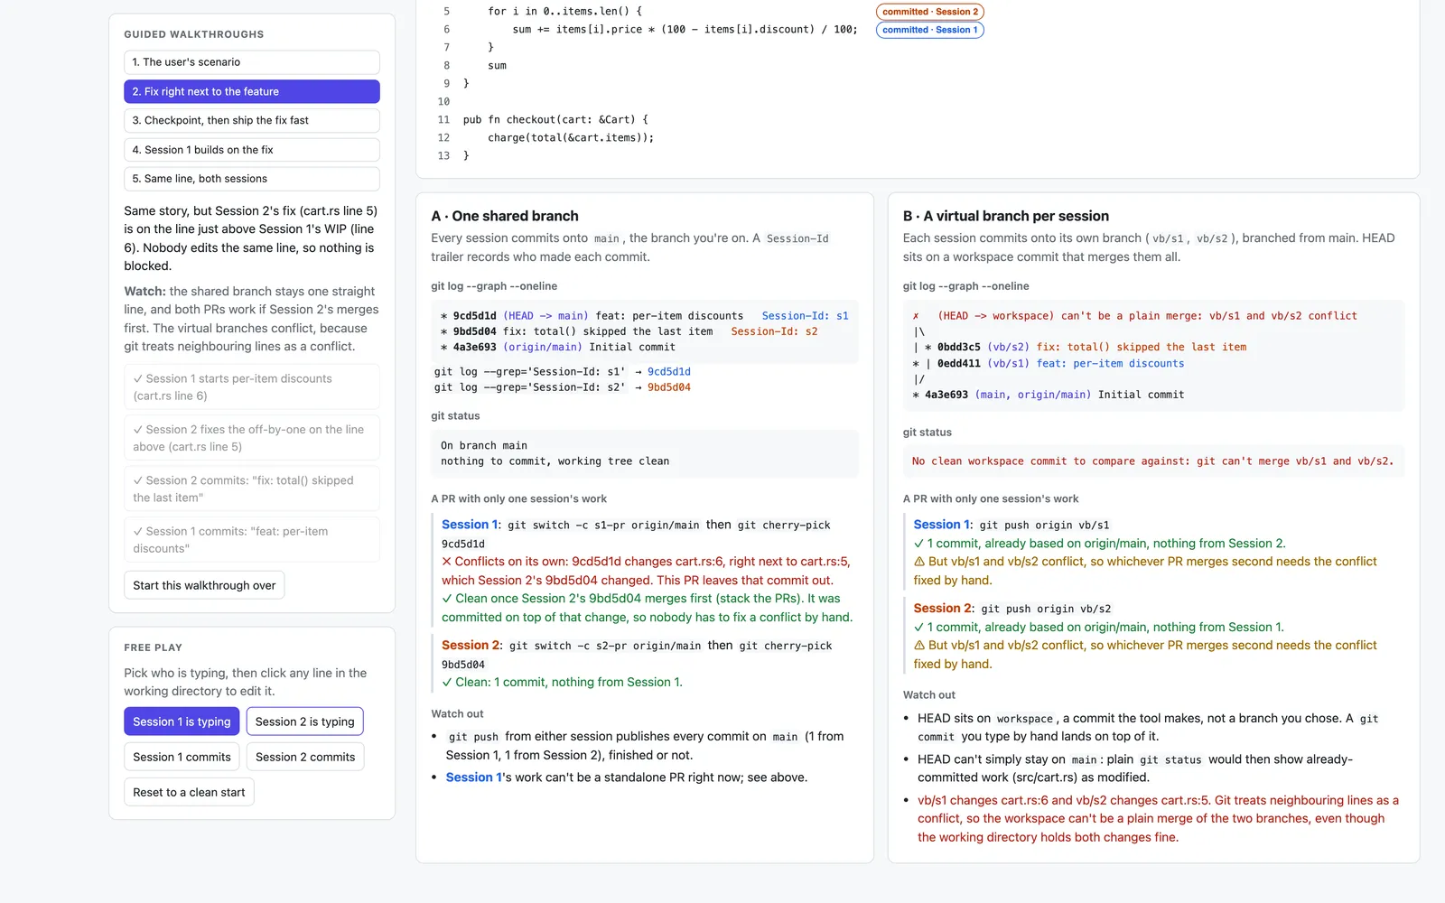Viewport: 1445px width, 903px height.
Task: Select the step 'Session 2 fixes the off-by-one'
Action: pos(251,438)
